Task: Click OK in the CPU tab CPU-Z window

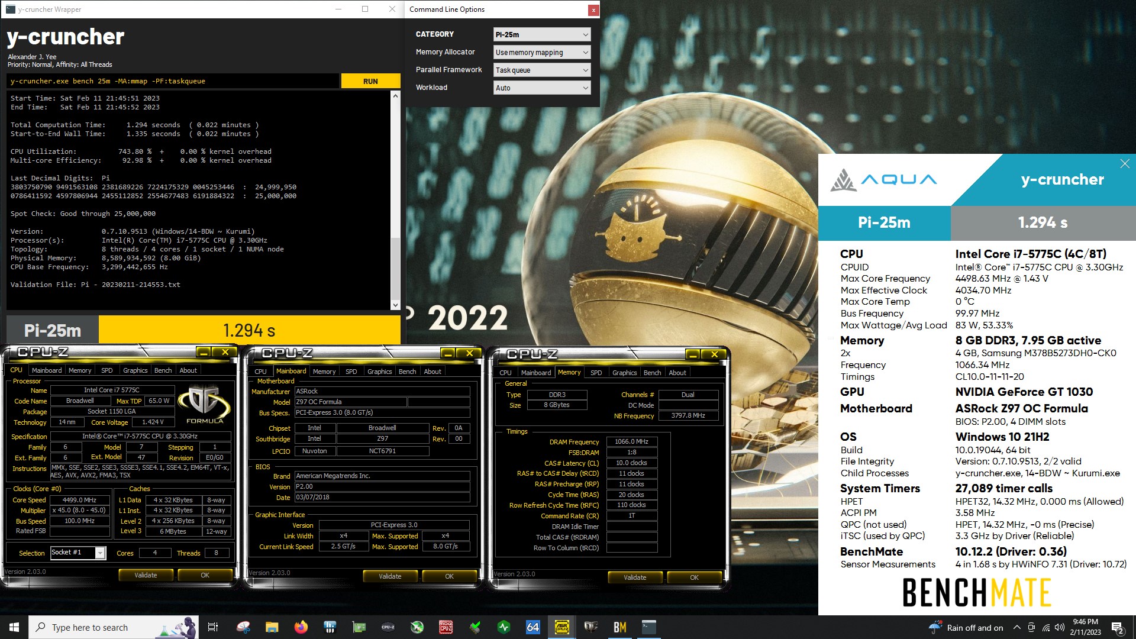Action: (205, 575)
